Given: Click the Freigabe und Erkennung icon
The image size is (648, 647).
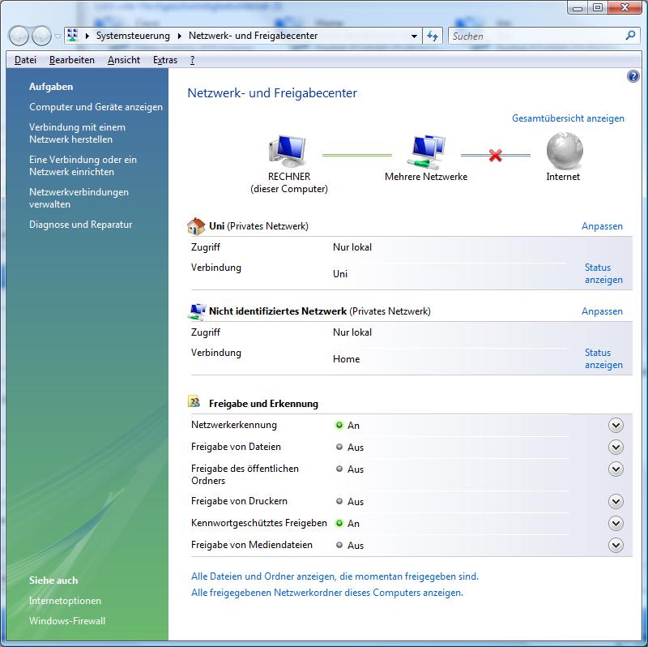Looking at the screenshot, I should pos(194,401).
